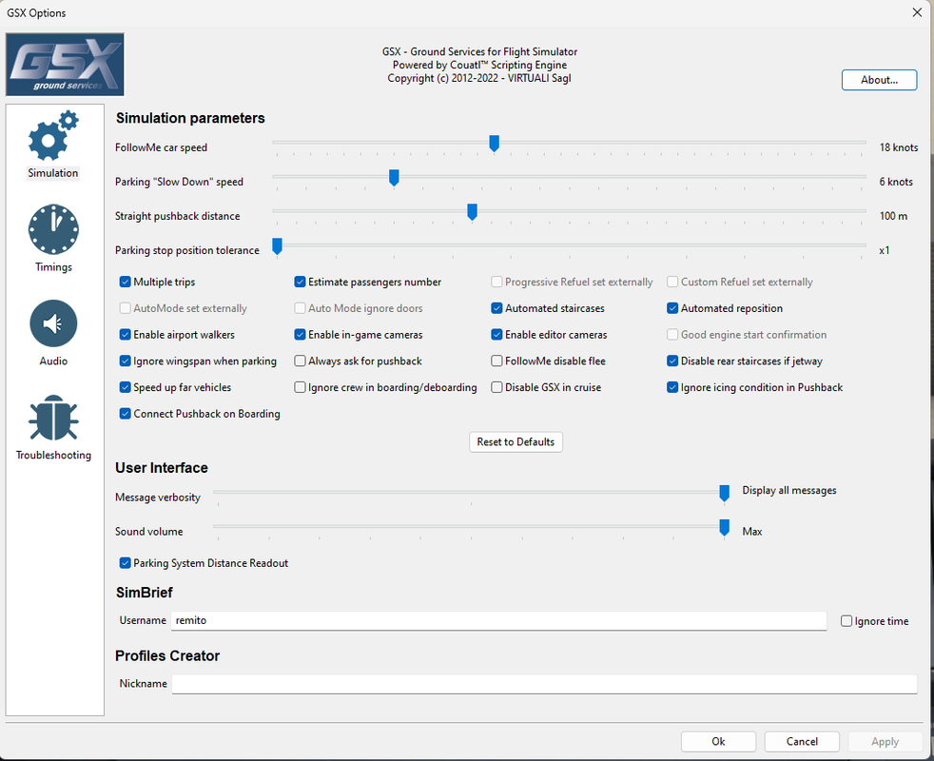Image resolution: width=934 pixels, height=761 pixels.
Task: Toggle Ignore icing condition in Pushback
Action: (672, 387)
